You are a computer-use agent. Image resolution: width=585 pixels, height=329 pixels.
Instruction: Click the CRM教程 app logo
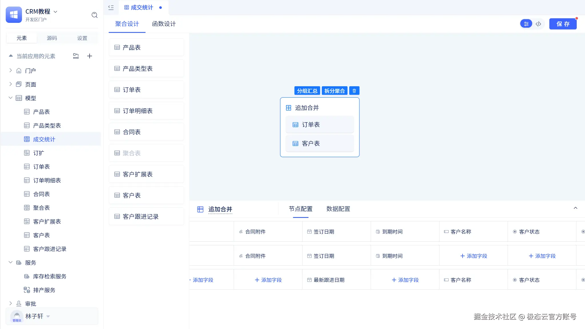tap(14, 15)
